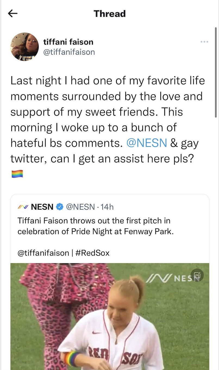Click @tiffanifaison in the quoted tweet
This screenshot has width=219, height=370.
[43, 253]
